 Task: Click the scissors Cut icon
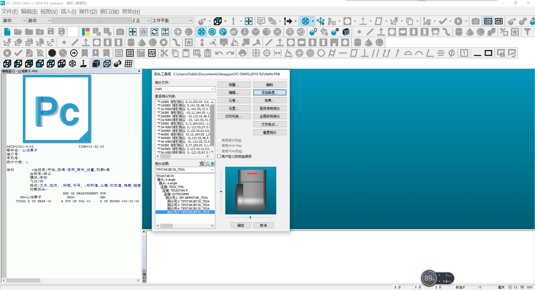[x=164, y=53]
